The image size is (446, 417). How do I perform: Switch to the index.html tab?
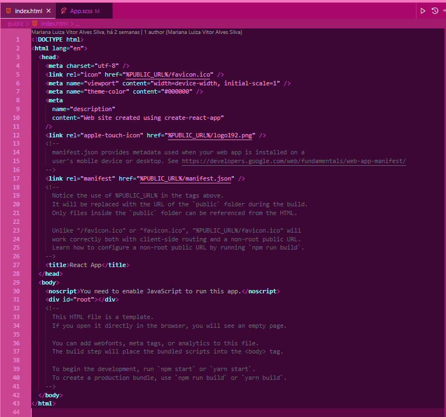[28, 11]
